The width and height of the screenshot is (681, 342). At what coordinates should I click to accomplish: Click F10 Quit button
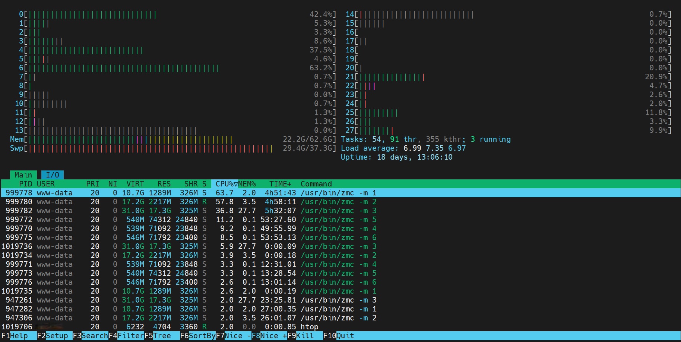click(339, 336)
